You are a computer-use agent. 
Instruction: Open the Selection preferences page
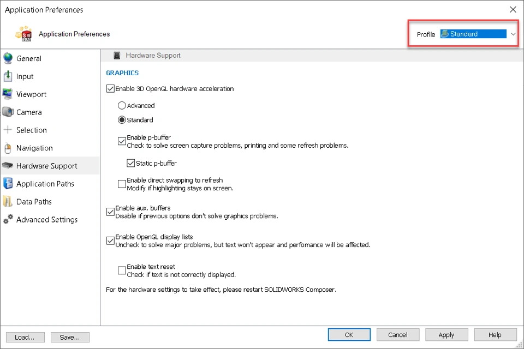point(31,130)
